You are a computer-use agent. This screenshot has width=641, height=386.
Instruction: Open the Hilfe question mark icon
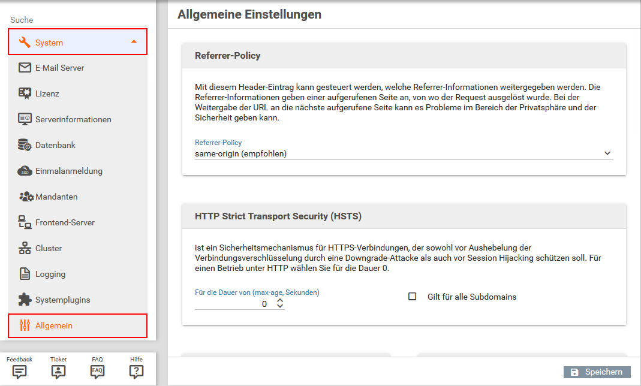pos(136,372)
